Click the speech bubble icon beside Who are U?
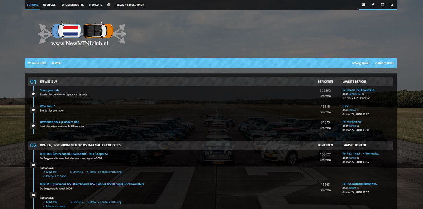The width and height of the screenshot is (423, 209). point(33,110)
